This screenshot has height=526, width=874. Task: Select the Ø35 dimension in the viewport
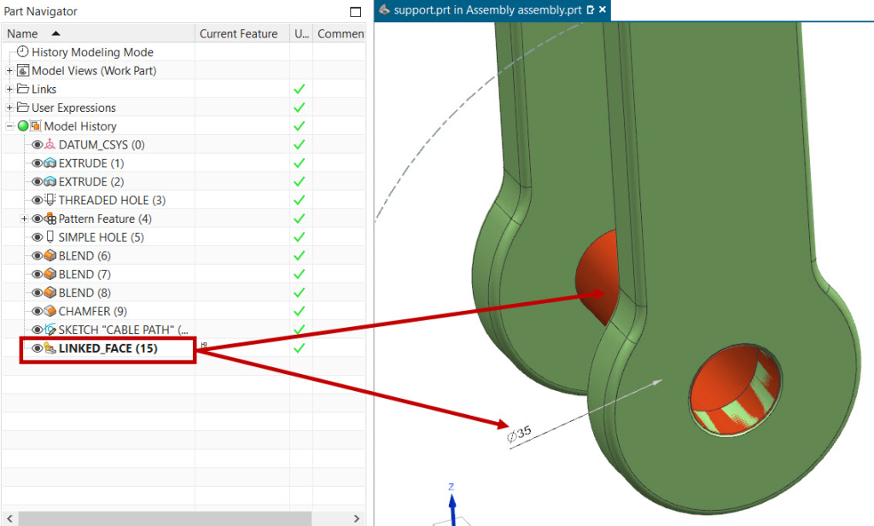coord(519,433)
